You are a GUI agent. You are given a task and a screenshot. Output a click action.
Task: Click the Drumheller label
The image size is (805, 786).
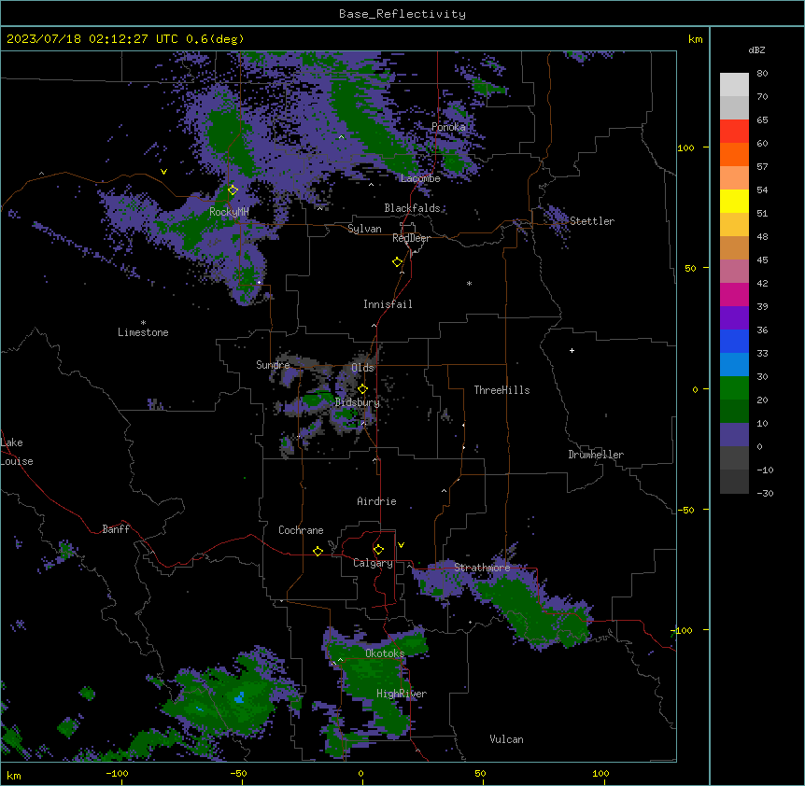[x=596, y=455]
